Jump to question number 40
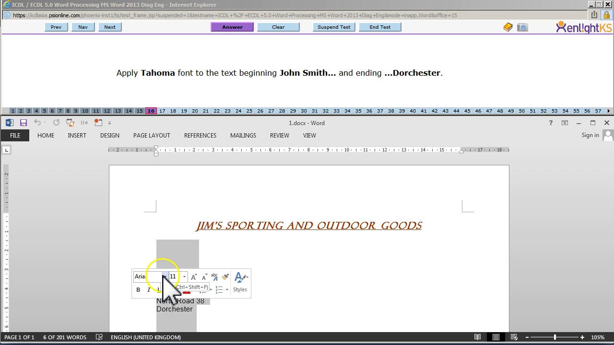This screenshot has width=614, height=345. (413, 111)
